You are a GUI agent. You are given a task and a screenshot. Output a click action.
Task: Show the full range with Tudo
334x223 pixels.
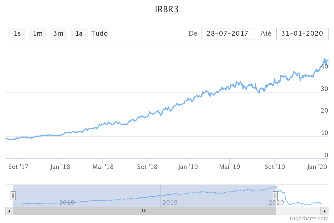click(99, 34)
